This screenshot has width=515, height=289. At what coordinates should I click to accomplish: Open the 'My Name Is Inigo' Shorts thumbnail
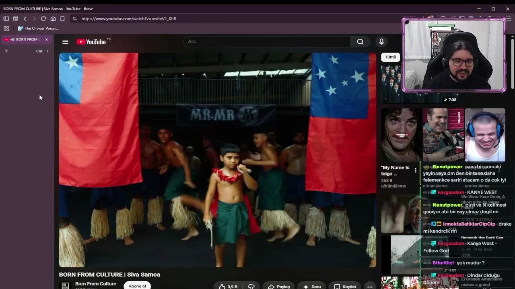click(401, 135)
